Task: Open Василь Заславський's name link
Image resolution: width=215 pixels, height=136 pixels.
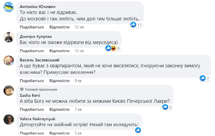Action: click(x=40, y=60)
